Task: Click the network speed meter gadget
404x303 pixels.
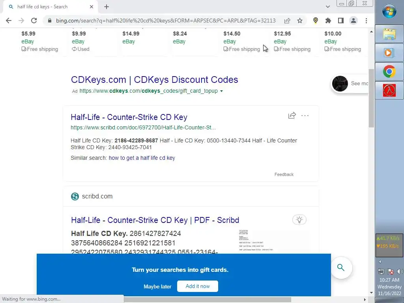Action: (389, 245)
